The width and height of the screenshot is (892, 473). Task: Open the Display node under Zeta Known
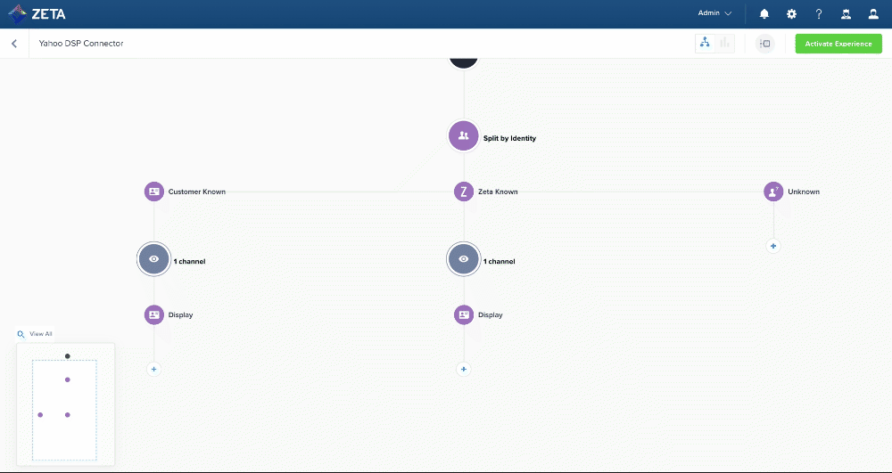(x=463, y=314)
